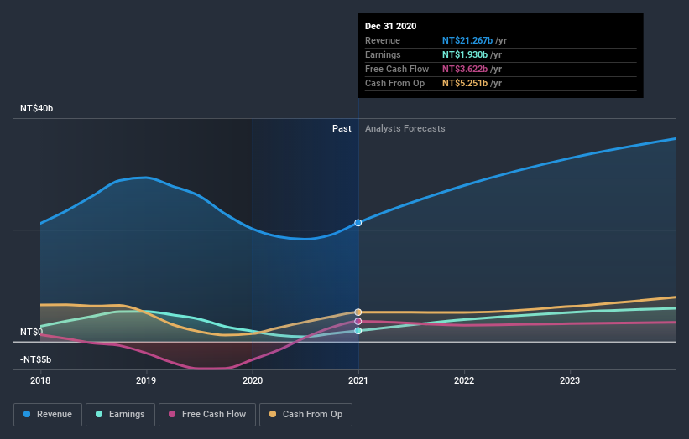Click the NT$21.267b revenue value

pyautogui.click(x=467, y=40)
